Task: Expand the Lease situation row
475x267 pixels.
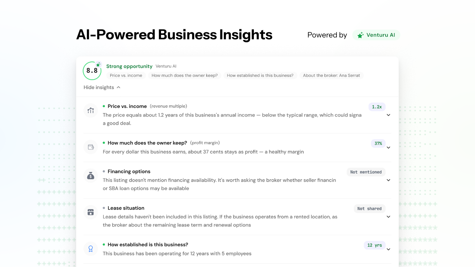Action: point(389,217)
